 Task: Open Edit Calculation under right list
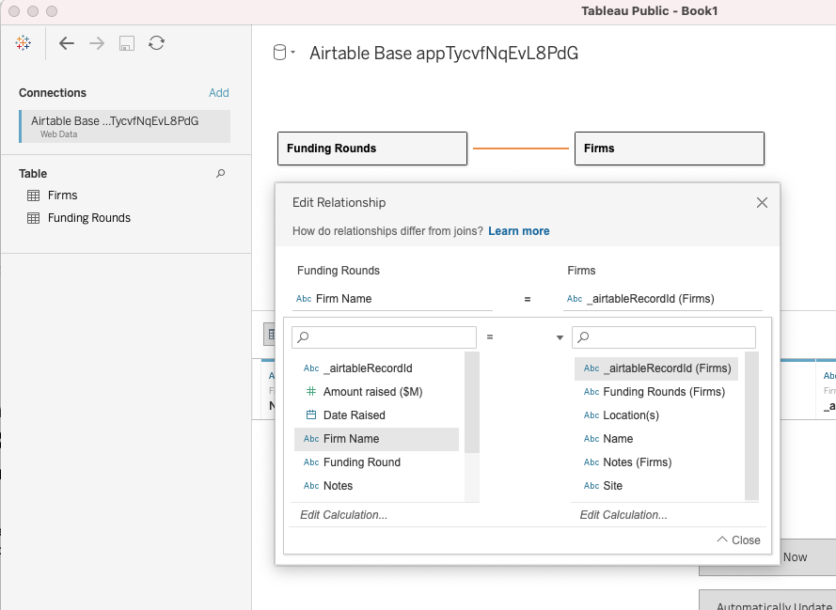(x=623, y=515)
